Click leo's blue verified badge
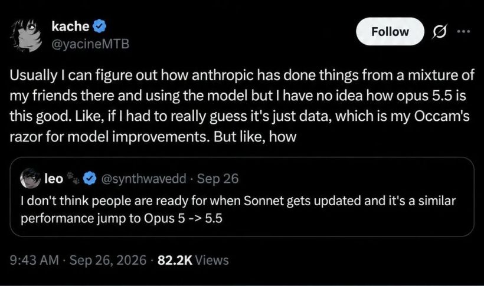484x286 pixels. tap(90, 178)
